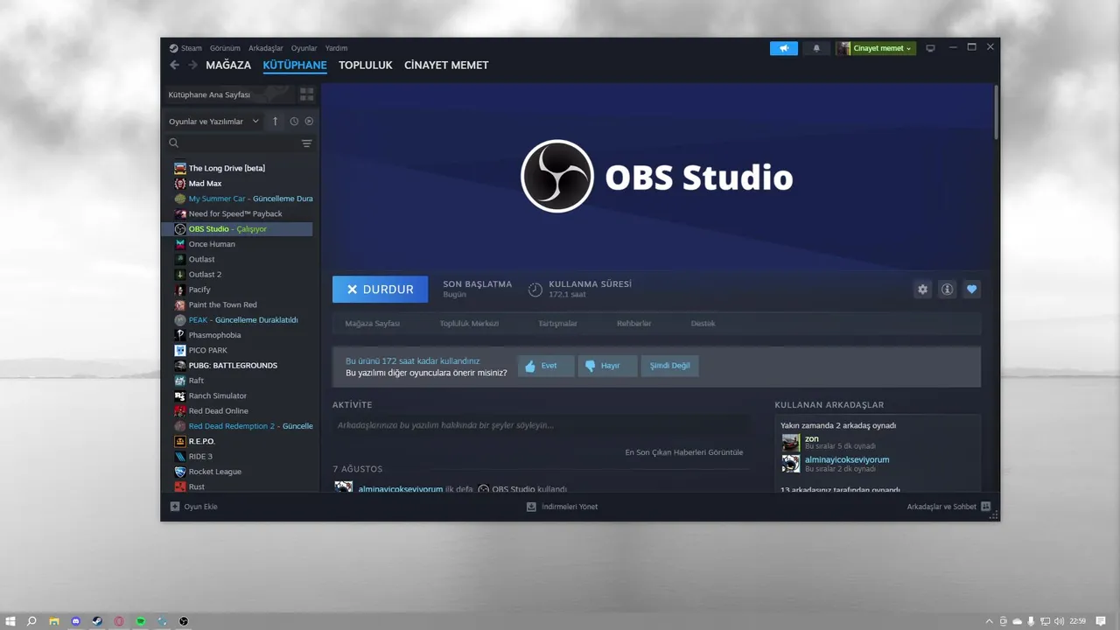Open the Arkadaşlar menu
This screenshot has width=1120, height=630.
tap(266, 48)
